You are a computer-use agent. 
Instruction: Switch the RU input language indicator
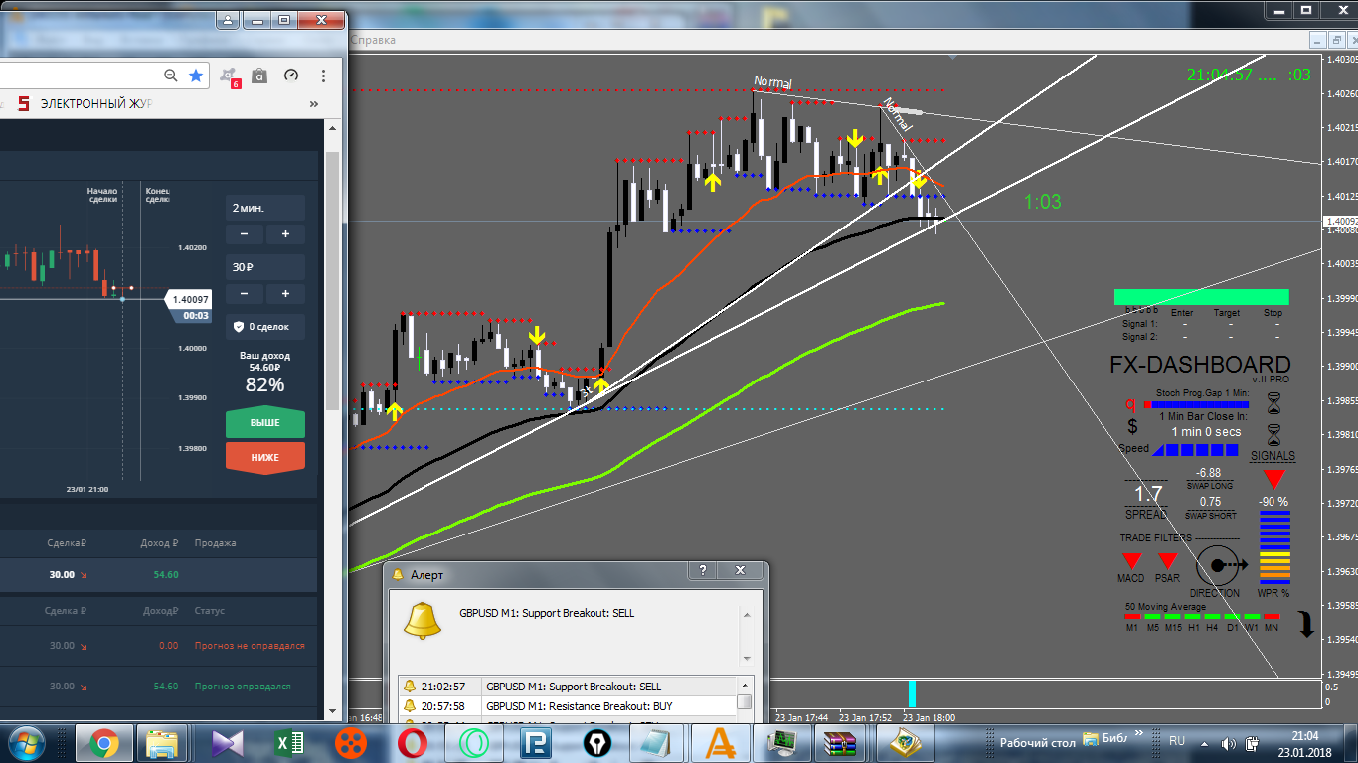(x=1177, y=741)
